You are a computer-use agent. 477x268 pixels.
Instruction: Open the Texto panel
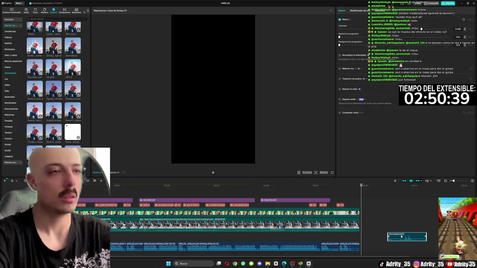(35, 10)
